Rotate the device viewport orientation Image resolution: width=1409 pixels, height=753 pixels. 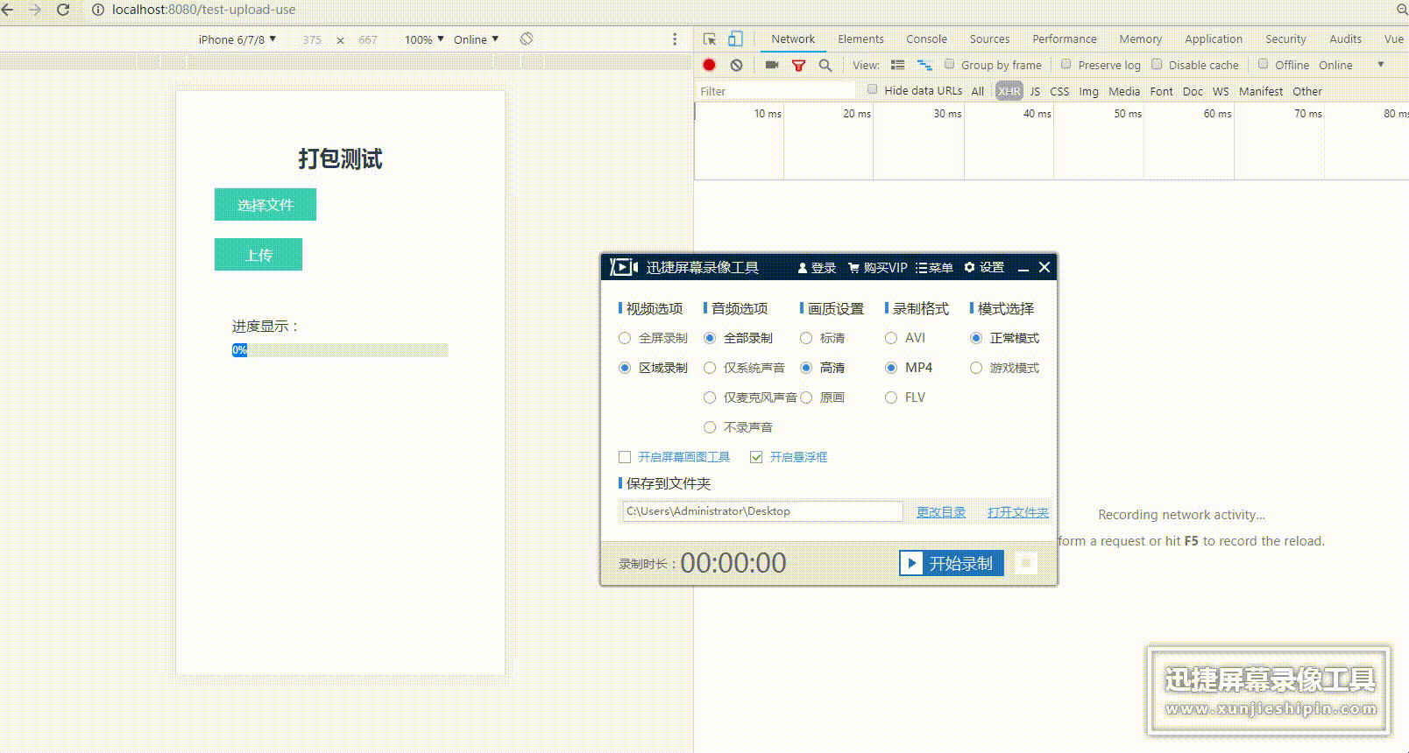(527, 39)
